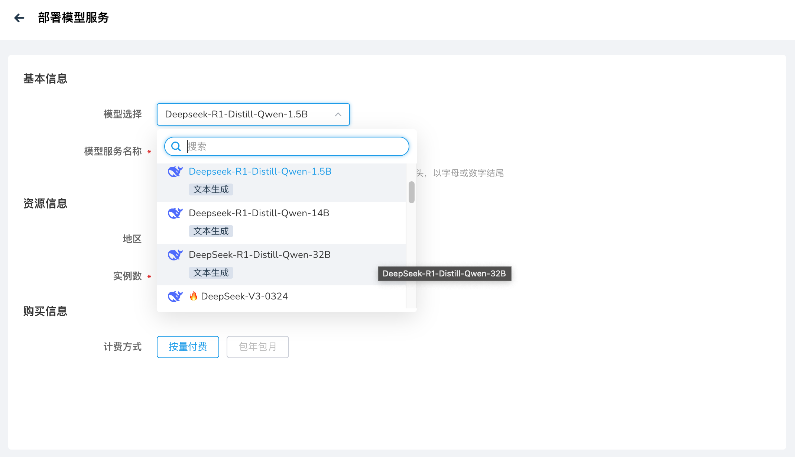Viewport: 795px width, 457px height.
Task: Click the search magnifier icon
Action: point(176,146)
